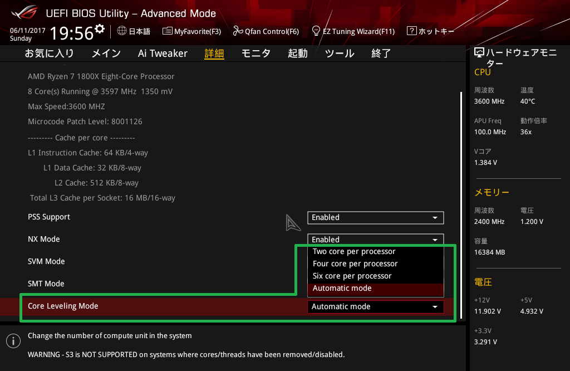Select the 詳細 advanced tab

214,53
